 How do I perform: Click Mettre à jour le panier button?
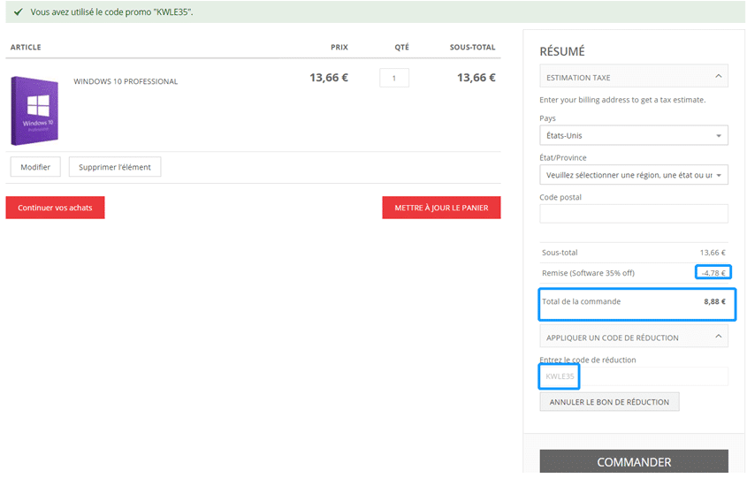441,208
